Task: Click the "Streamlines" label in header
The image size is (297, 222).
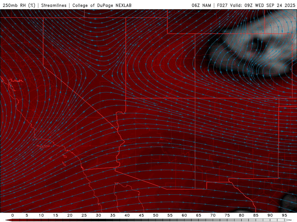Action: tap(54, 5)
